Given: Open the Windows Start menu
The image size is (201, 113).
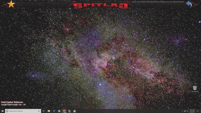Looking at the screenshot, I should click(2, 111).
